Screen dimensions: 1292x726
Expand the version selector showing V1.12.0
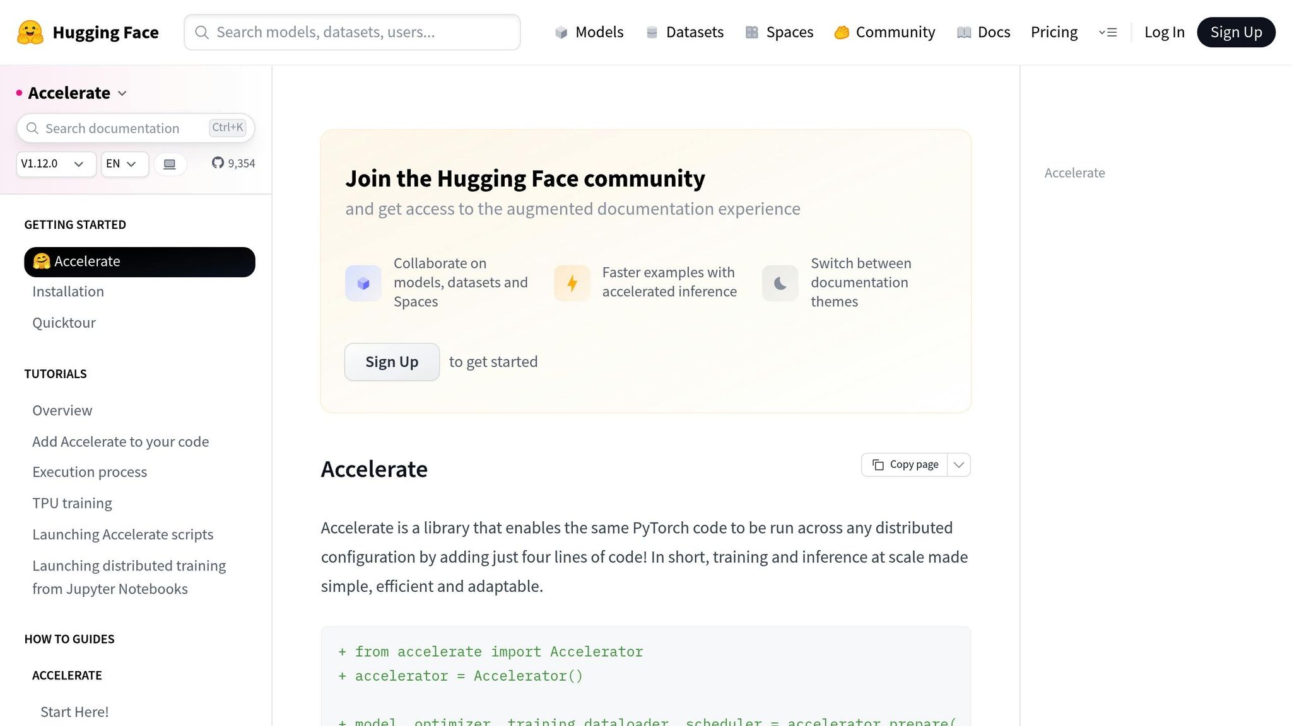(x=55, y=164)
